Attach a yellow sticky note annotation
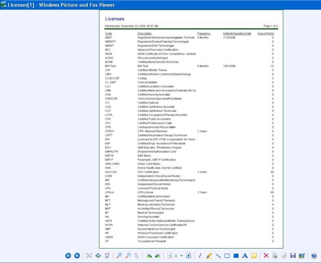This screenshot has width=321, height=263. coord(254,256)
